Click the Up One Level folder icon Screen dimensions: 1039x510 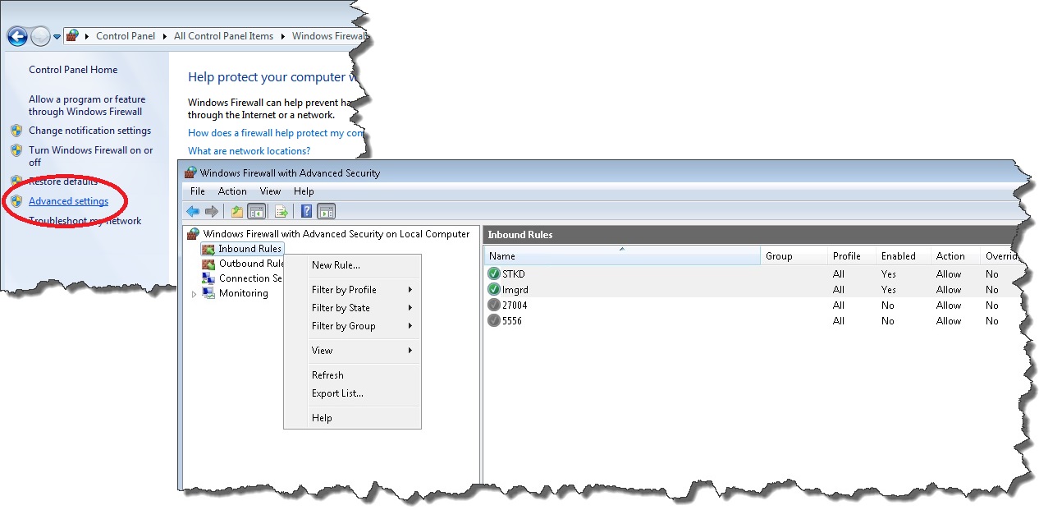(237, 211)
